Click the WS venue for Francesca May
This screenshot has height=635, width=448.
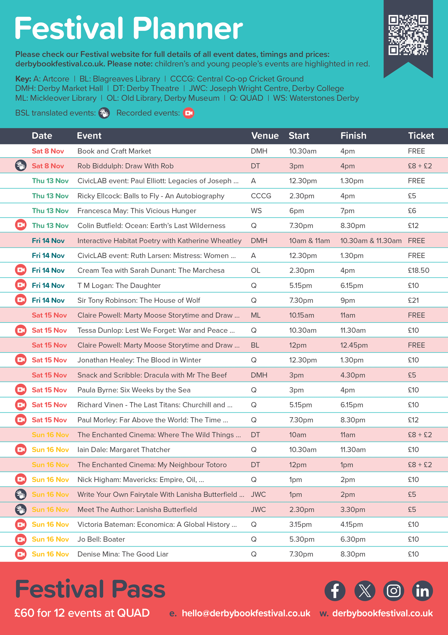pyautogui.click(x=256, y=211)
